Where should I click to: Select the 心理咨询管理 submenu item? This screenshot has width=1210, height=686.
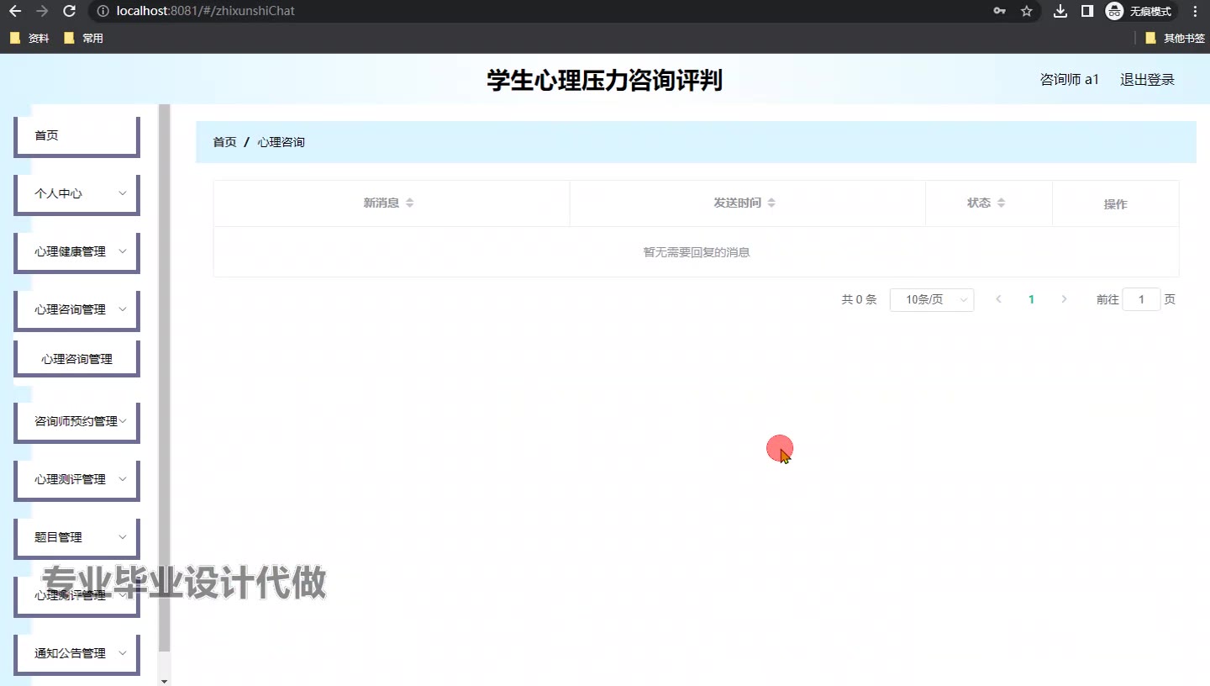[x=76, y=359]
